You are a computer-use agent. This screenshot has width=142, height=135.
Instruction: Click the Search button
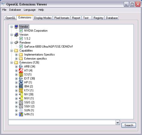[x=129, y=125]
